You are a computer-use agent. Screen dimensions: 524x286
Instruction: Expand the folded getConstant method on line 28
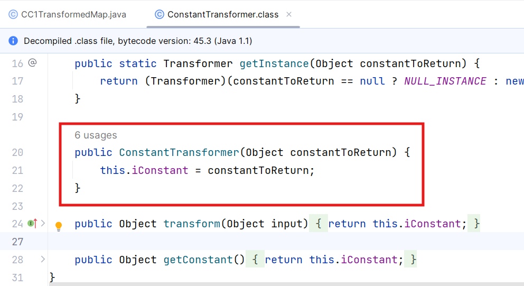point(43,259)
